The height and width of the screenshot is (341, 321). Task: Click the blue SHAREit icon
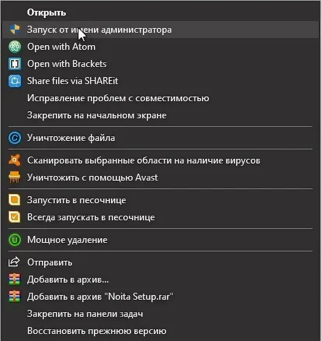click(x=15, y=81)
